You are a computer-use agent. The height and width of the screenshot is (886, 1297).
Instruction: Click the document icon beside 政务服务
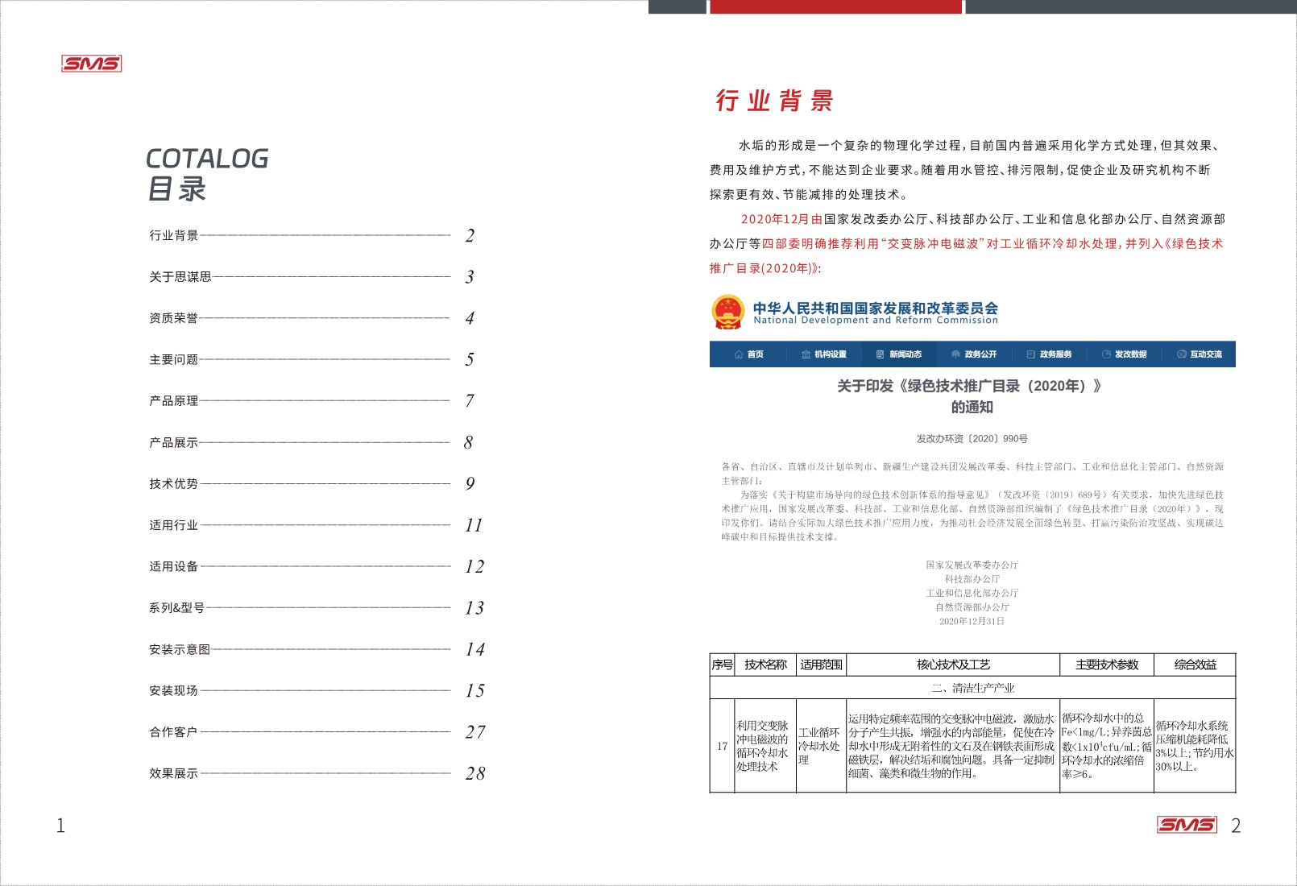(1030, 354)
